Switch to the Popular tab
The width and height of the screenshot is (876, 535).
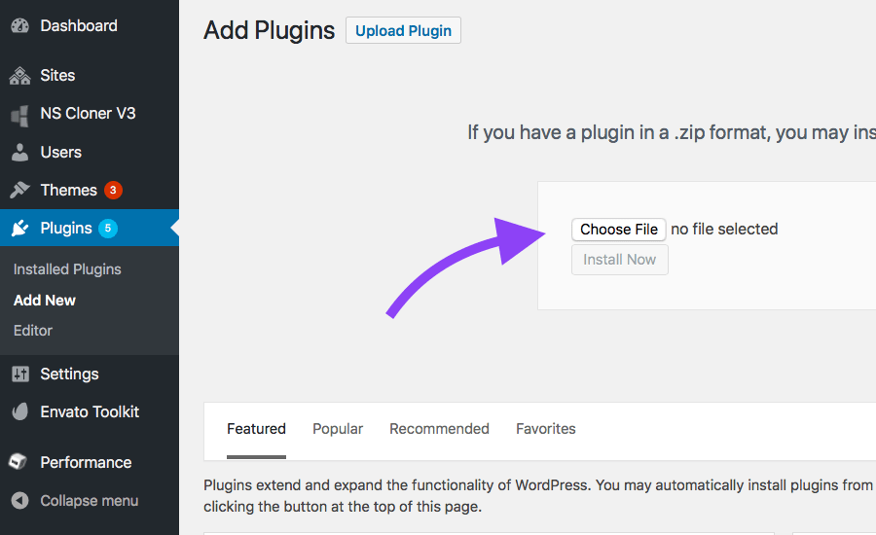[x=338, y=429]
